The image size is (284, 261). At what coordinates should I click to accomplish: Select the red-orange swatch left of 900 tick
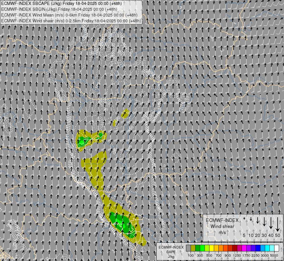pos(226,248)
